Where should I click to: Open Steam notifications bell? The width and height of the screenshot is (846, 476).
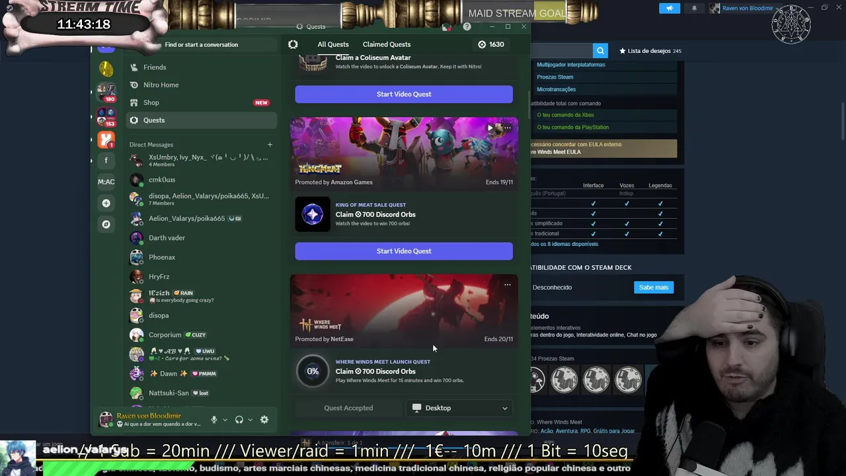tap(694, 8)
